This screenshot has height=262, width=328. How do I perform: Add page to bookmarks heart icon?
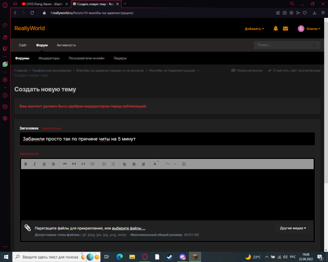(305, 13)
